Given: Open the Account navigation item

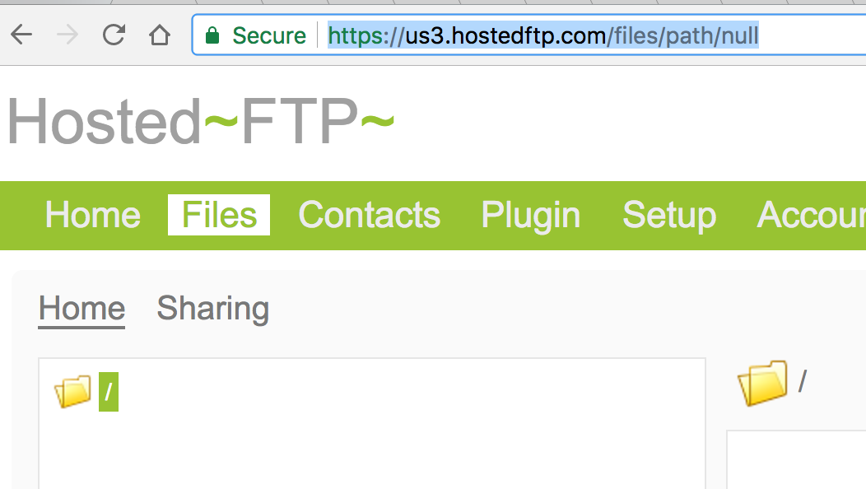Looking at the screenshot, I should (811, 215).
